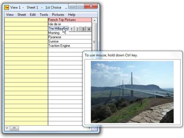Select picture button 2
This screenshot has height=138, width=184.
click(77, 29)
